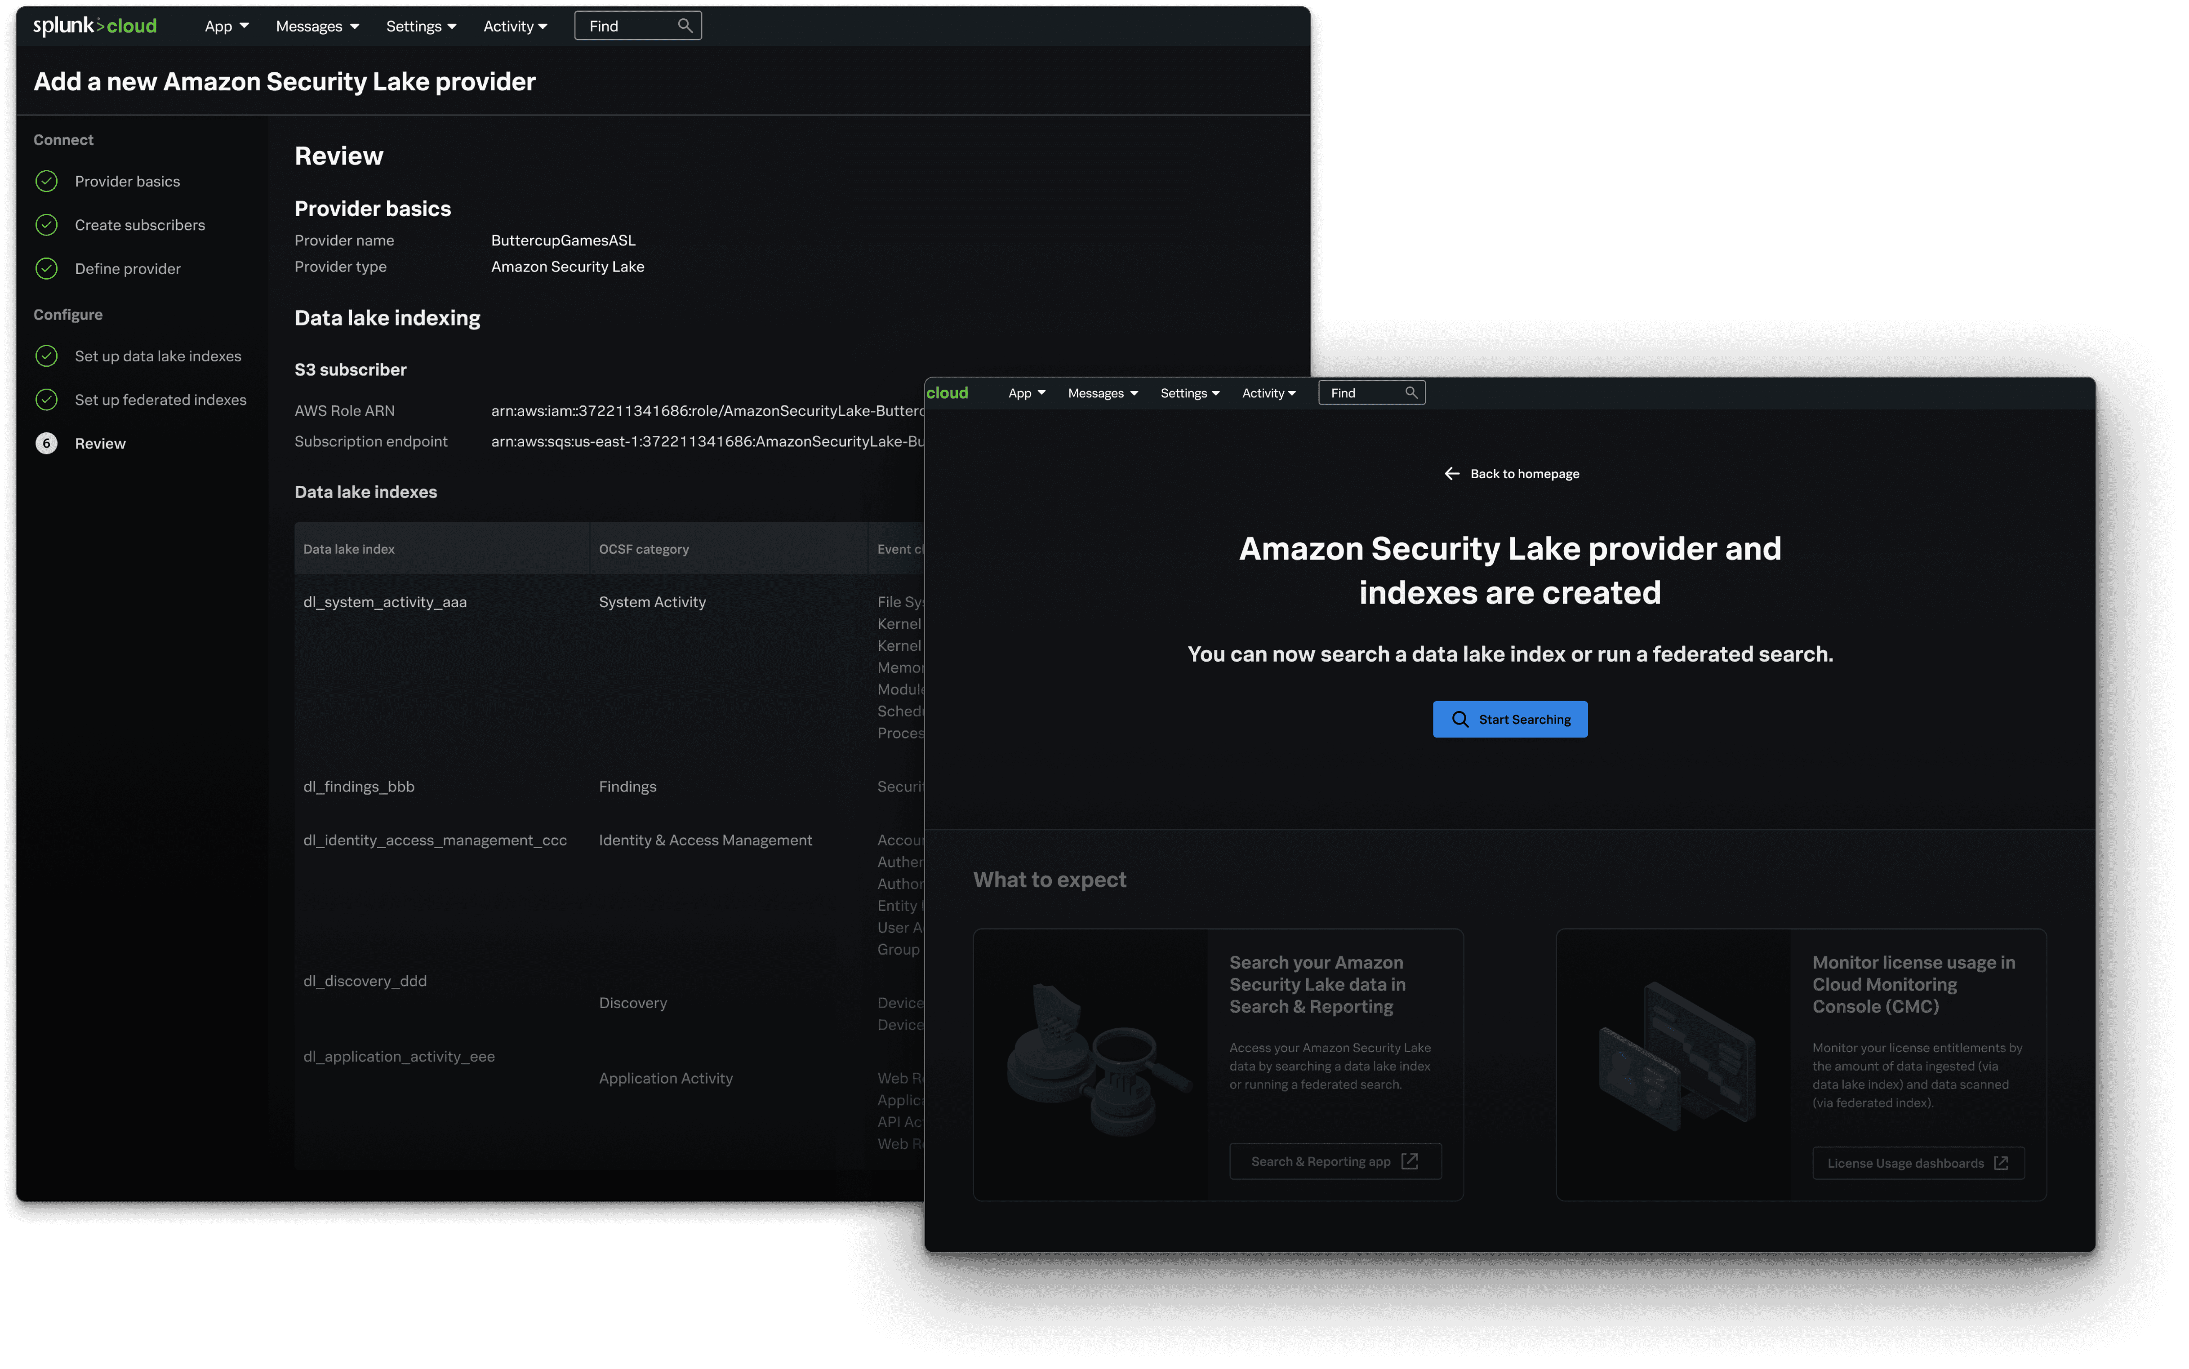
Task: Follow the Back to homepage link
Action: [x=1524, y=474]
